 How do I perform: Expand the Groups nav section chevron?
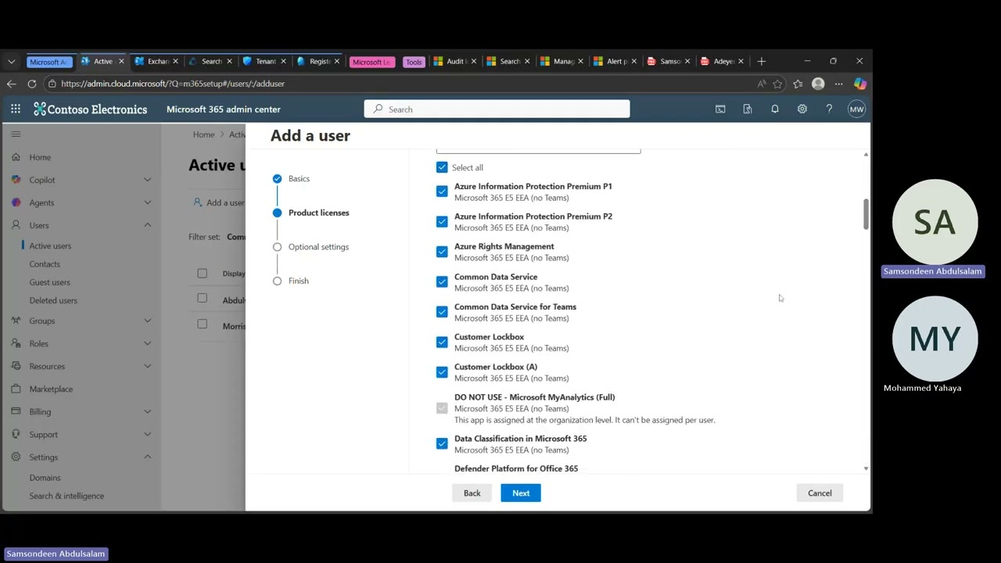(147, 321)
